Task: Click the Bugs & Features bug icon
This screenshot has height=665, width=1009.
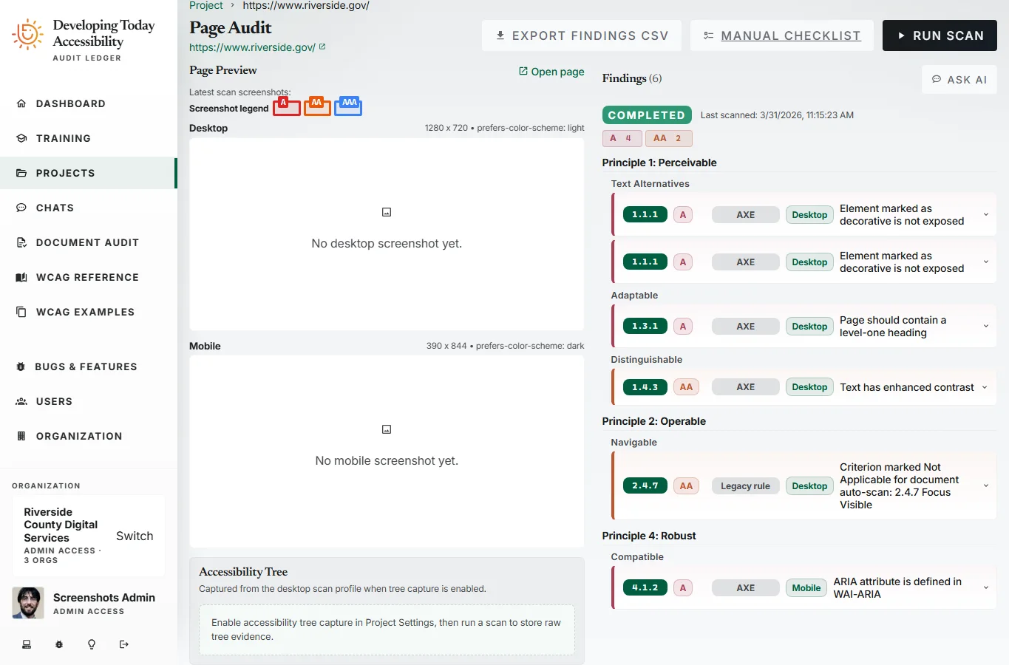Action: pos(21,366)
